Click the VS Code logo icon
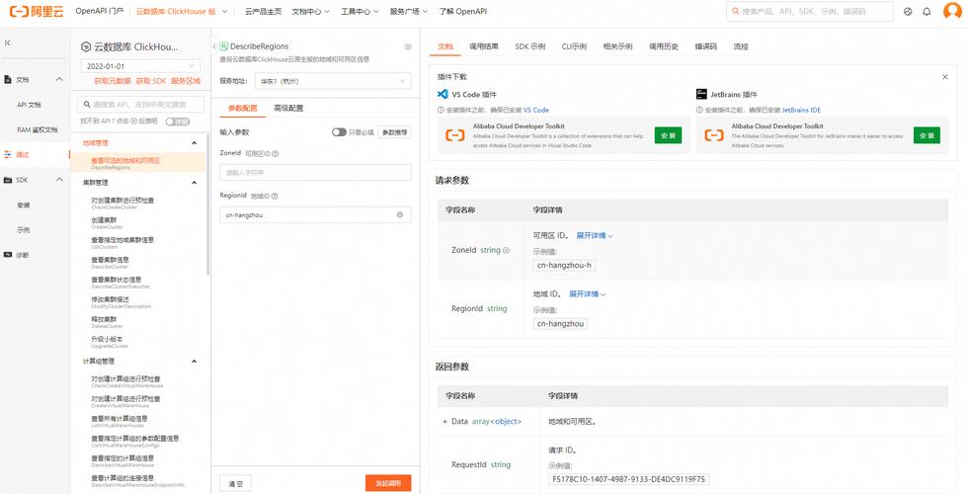The width and height of the screenshot is (969, 494). pyautogui.click(x=443, y=94)
